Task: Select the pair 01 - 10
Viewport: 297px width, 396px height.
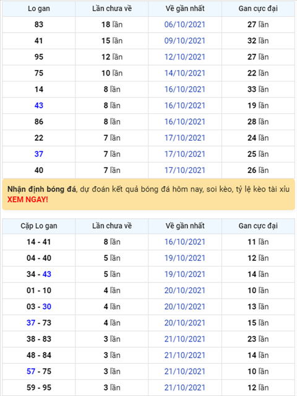Action: tap(39, 290)
